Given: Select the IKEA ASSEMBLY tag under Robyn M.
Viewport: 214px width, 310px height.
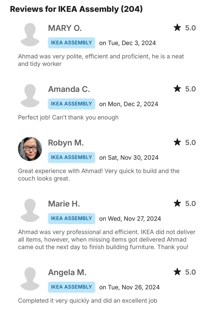Looking at the screenshot, I should 71,157.
